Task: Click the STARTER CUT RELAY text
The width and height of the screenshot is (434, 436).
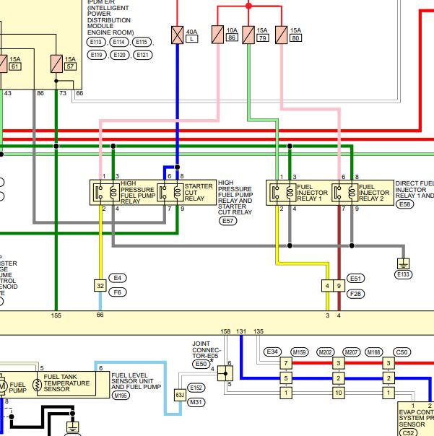Action: (199, 193)
